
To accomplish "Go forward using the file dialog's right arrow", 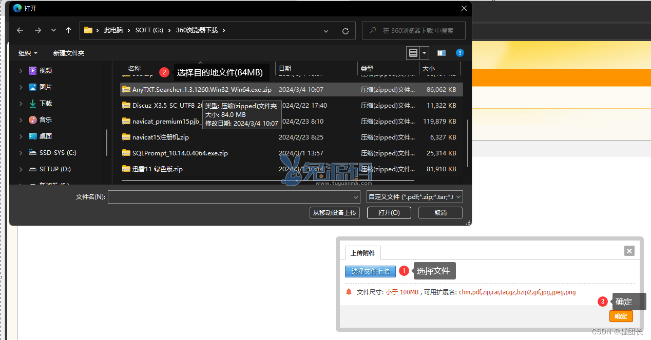I will click(x=37, y=31).
